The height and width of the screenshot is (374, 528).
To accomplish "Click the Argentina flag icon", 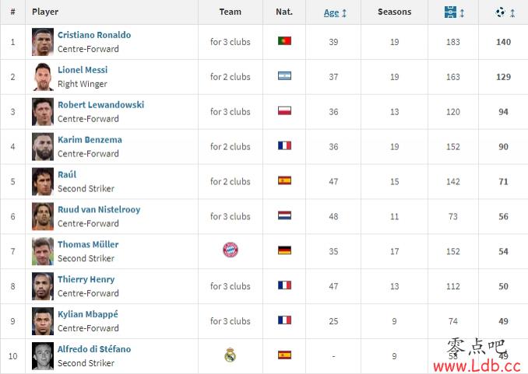I will click(x=284, y=76).
